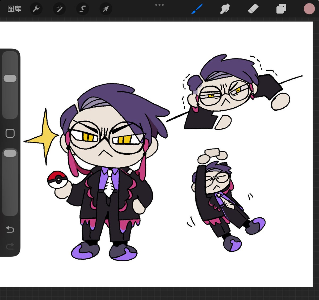Screen dimensions: 319x300
Task: Activate the Selection tool
Action: pos(82,9)
